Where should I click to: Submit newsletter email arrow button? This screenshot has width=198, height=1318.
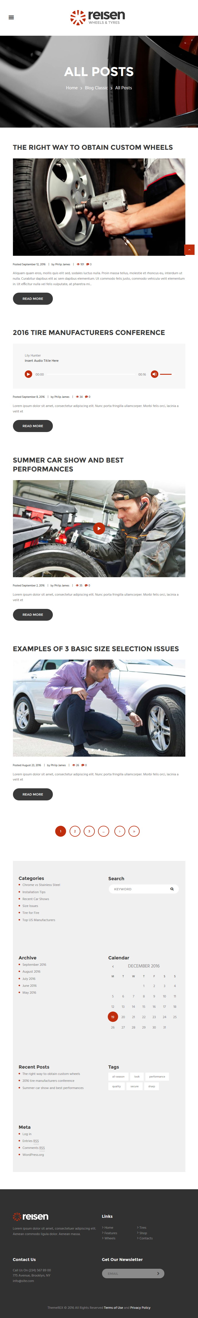158,1273
